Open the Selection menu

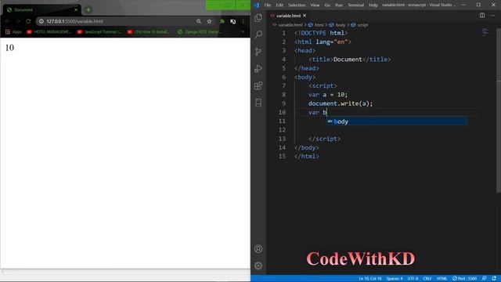click(297, 5)
